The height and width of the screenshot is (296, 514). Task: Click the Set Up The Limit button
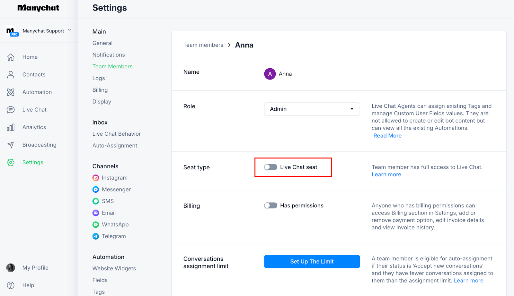pos(312,262)
